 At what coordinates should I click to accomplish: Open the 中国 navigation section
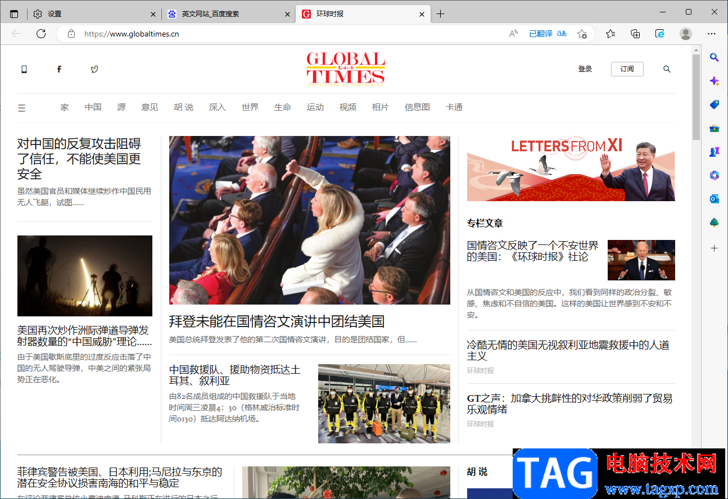click(x=93, y=107)
